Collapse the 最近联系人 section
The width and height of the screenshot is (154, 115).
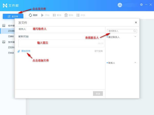135,37
